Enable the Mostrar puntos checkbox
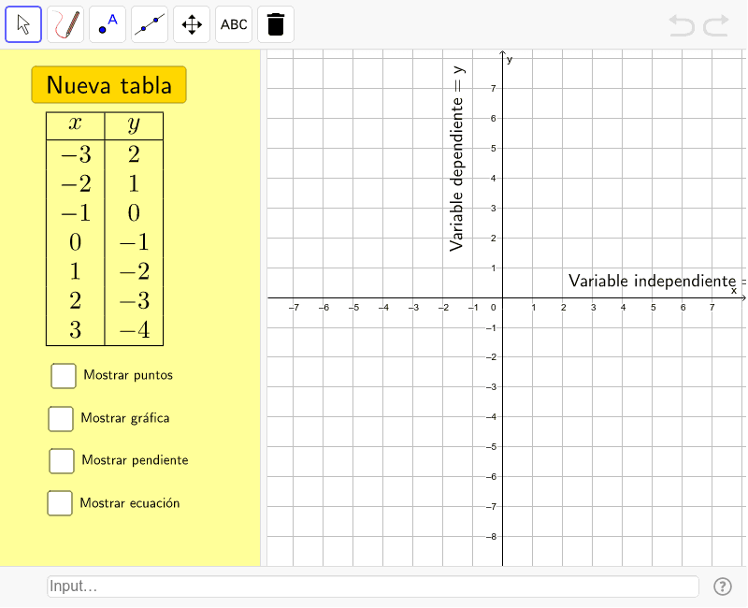The width and height of the screenshot is (748, 608). click(x=64, y=375)
